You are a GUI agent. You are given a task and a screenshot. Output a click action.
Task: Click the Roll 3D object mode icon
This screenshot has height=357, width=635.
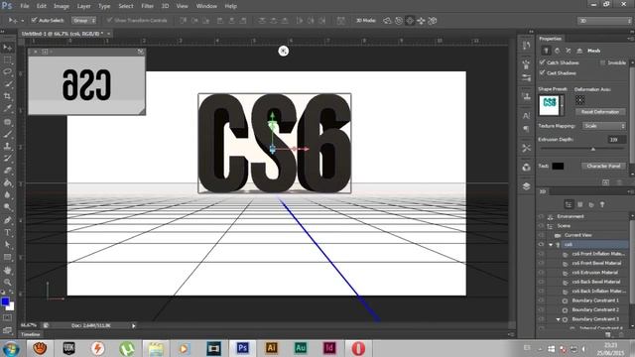(x=399, y=20)
